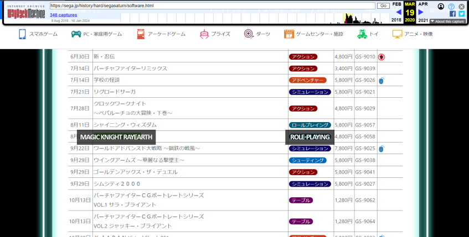Click red peripheral icon in 新・忍伝 row
The image size is (469, 237).
pyautogui.click(x=381, y=57)
